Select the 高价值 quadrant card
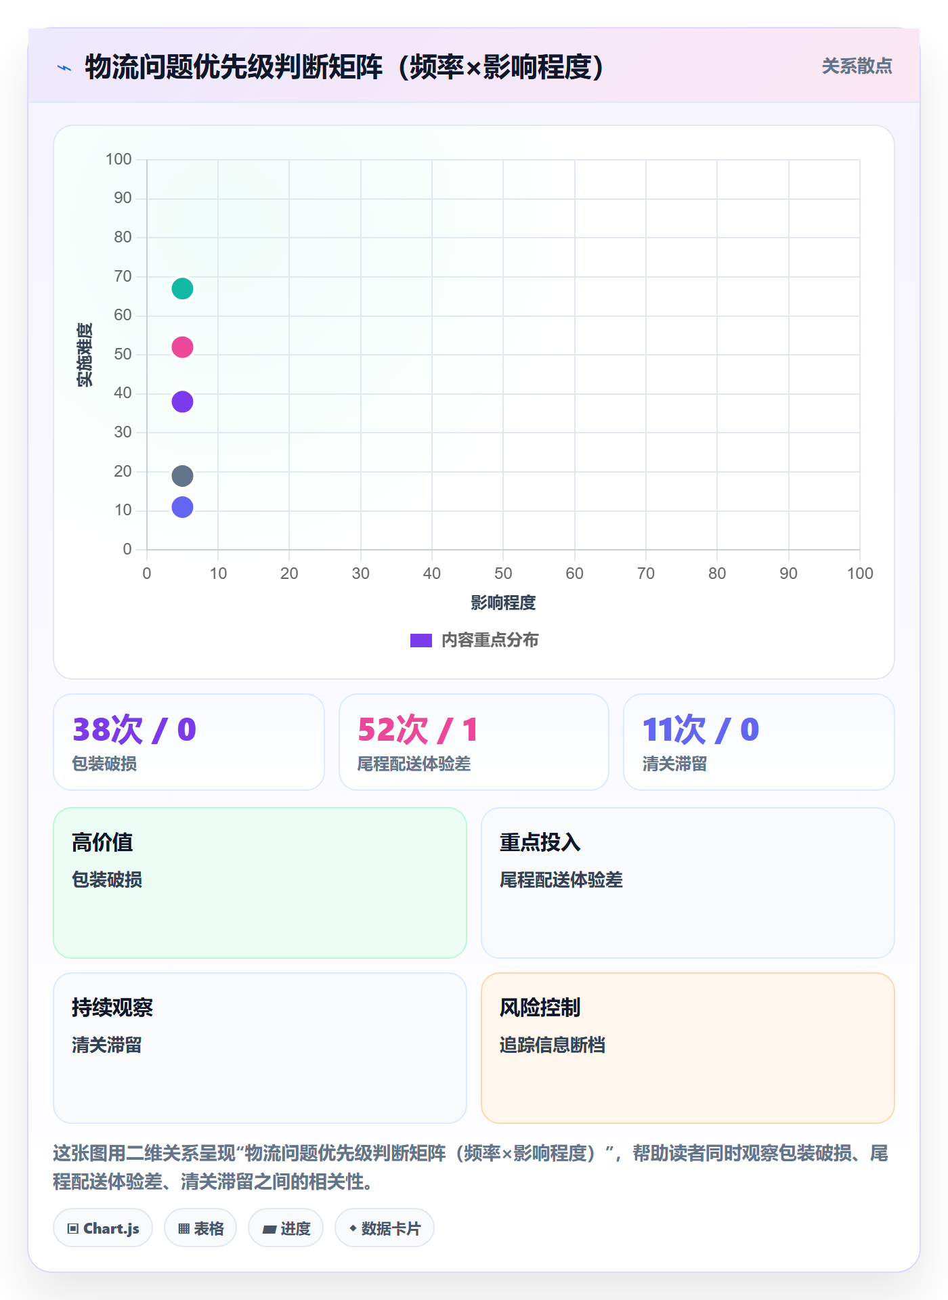The width and height of the screenshot is (948, 1300). click(260, 883)
